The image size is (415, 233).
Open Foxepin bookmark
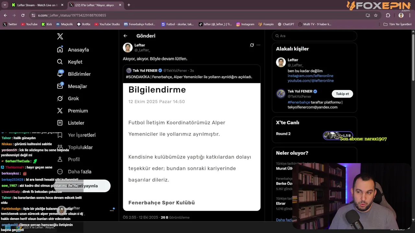pos(266,24)
